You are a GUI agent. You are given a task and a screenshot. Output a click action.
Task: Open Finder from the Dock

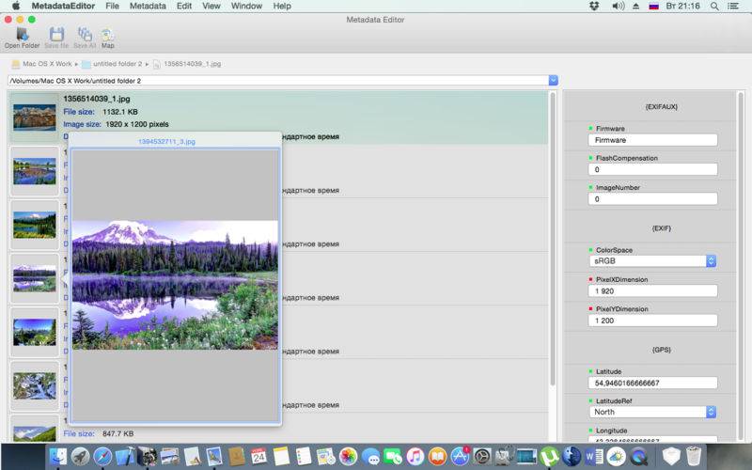(x=58, y=456)
